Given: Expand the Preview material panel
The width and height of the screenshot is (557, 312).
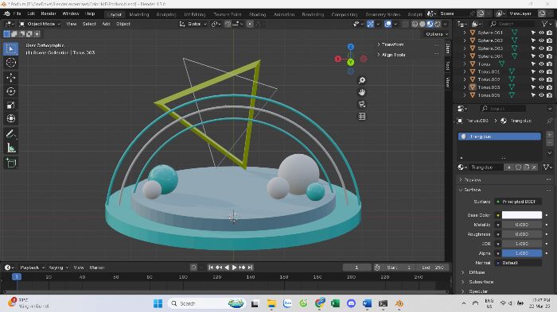Looking at the screenshot, I should tap(461, 179).
